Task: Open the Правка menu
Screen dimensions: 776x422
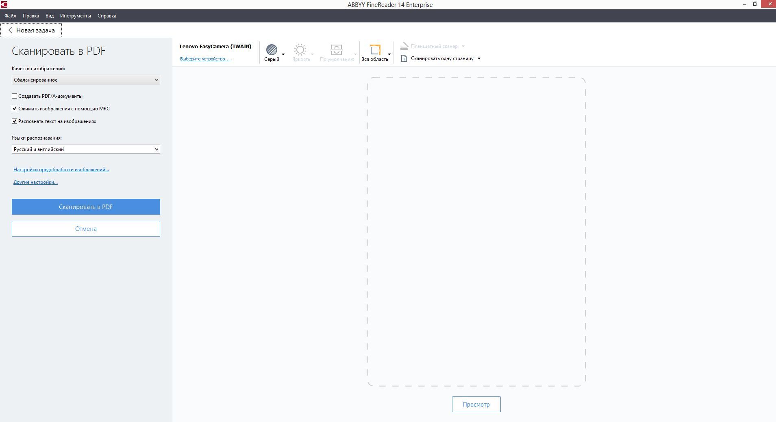Action: coord(31,16)
